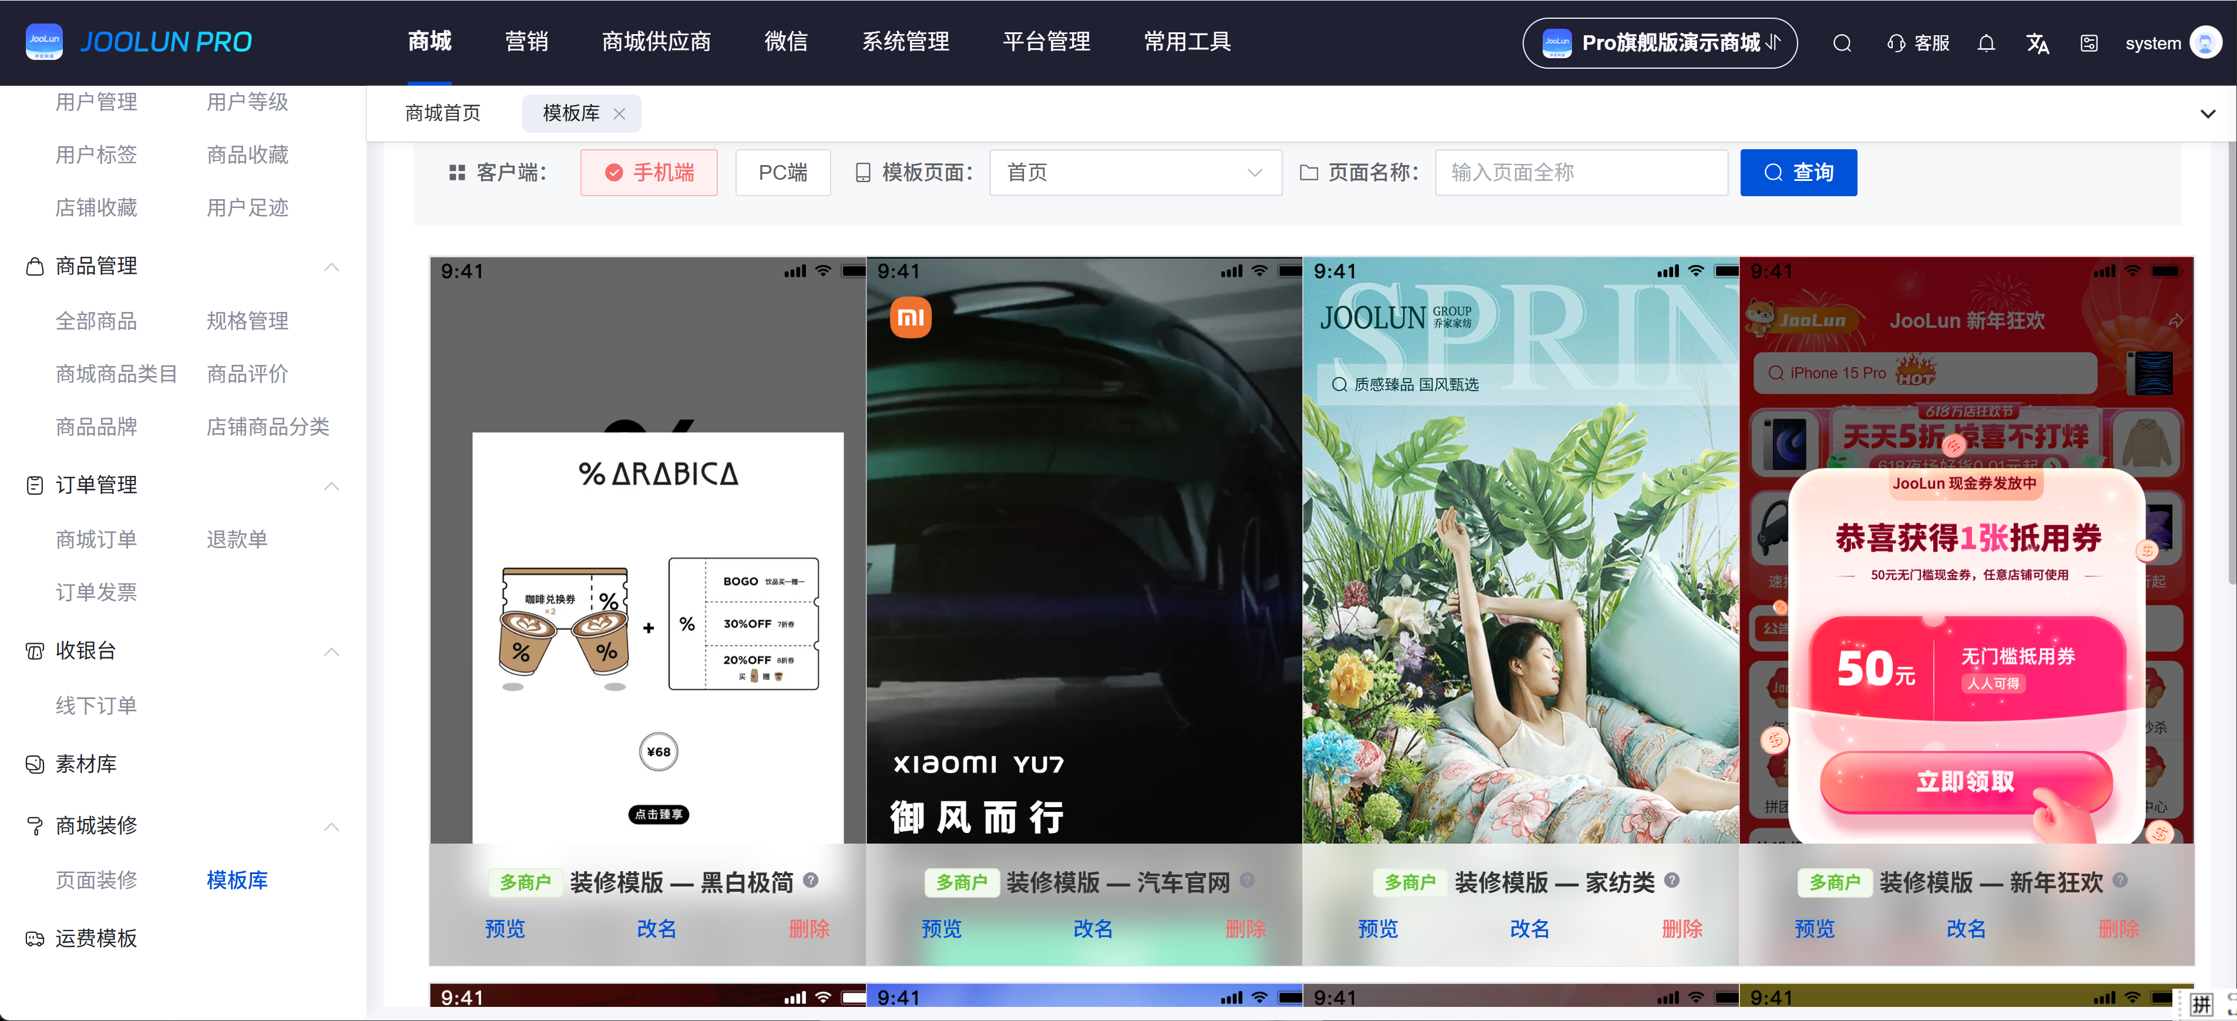The height and width of the screenshot is (1021, 2237).
Task: Open the 商城供应商 top menu
Action: [657, 42]
